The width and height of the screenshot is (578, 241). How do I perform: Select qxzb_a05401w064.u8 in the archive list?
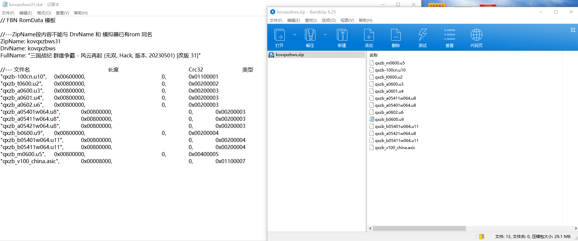point(395,105)
